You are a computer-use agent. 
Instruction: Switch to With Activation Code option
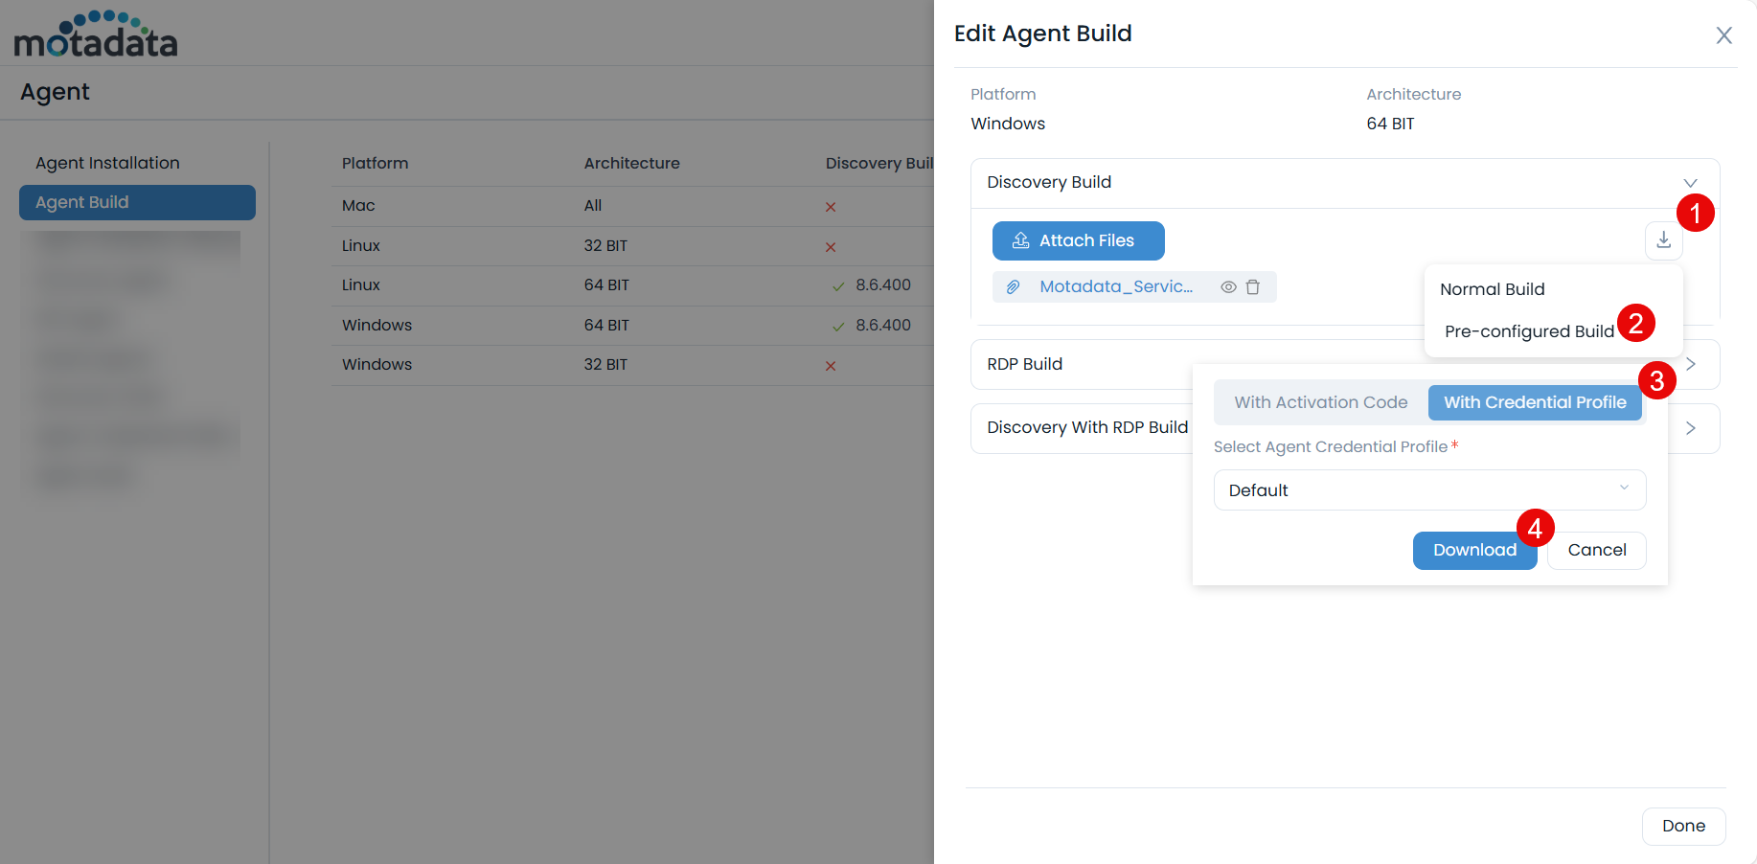point(1320,402)
